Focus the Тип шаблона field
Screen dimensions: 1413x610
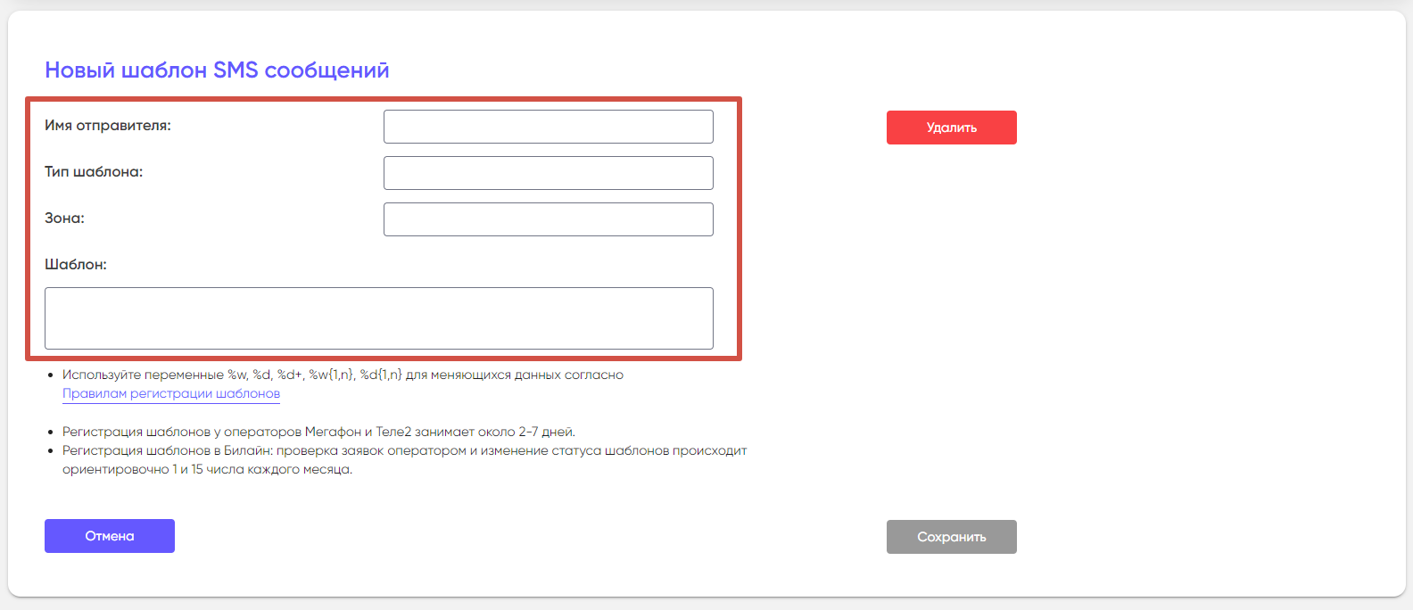click(x=548, y=173)
